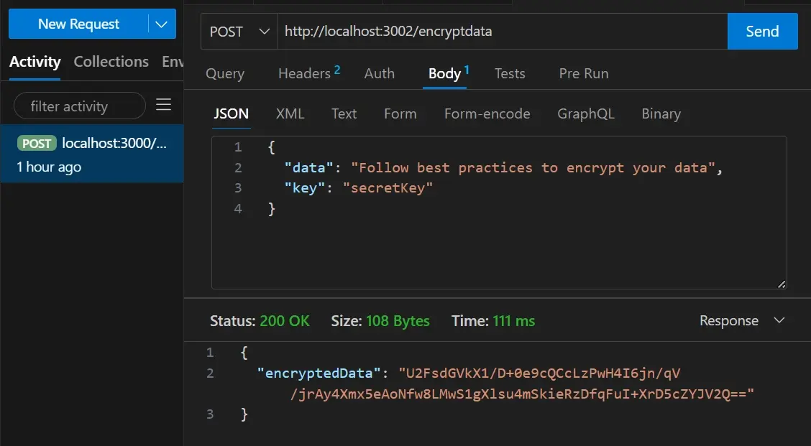
Task: Select JSON body type
Action: click(x=232, y=113)
